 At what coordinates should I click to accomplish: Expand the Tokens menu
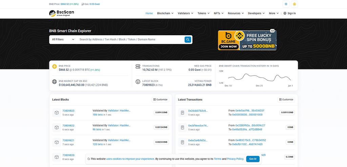click(x=203, y=13)
